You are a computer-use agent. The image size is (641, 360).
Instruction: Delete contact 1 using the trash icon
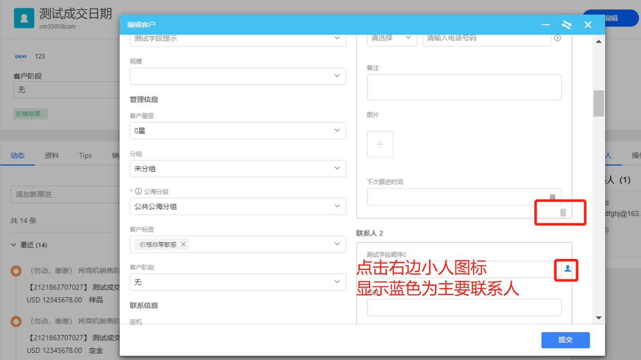click(563, 212)
